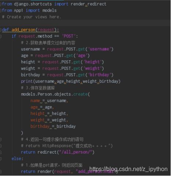Collapse the fold marker beside 'if request.method'
Image resolution: width=171 pixels, height=176 pixels.
[1, 36]
